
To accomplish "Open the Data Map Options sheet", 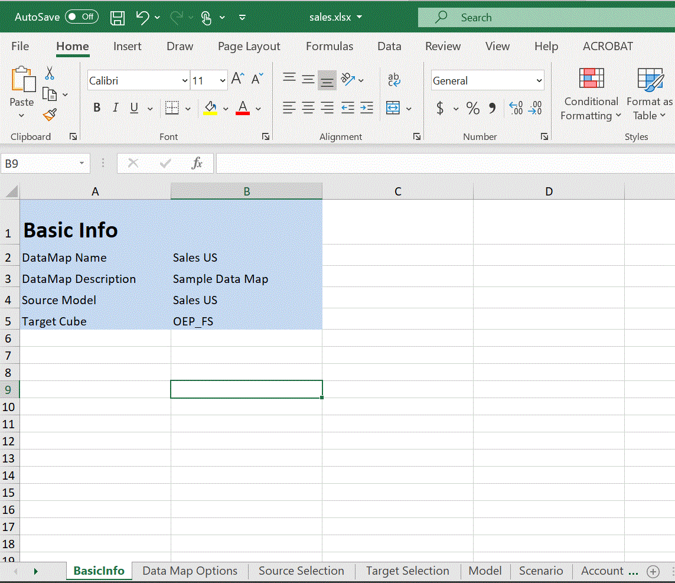I will coord(190,571).
